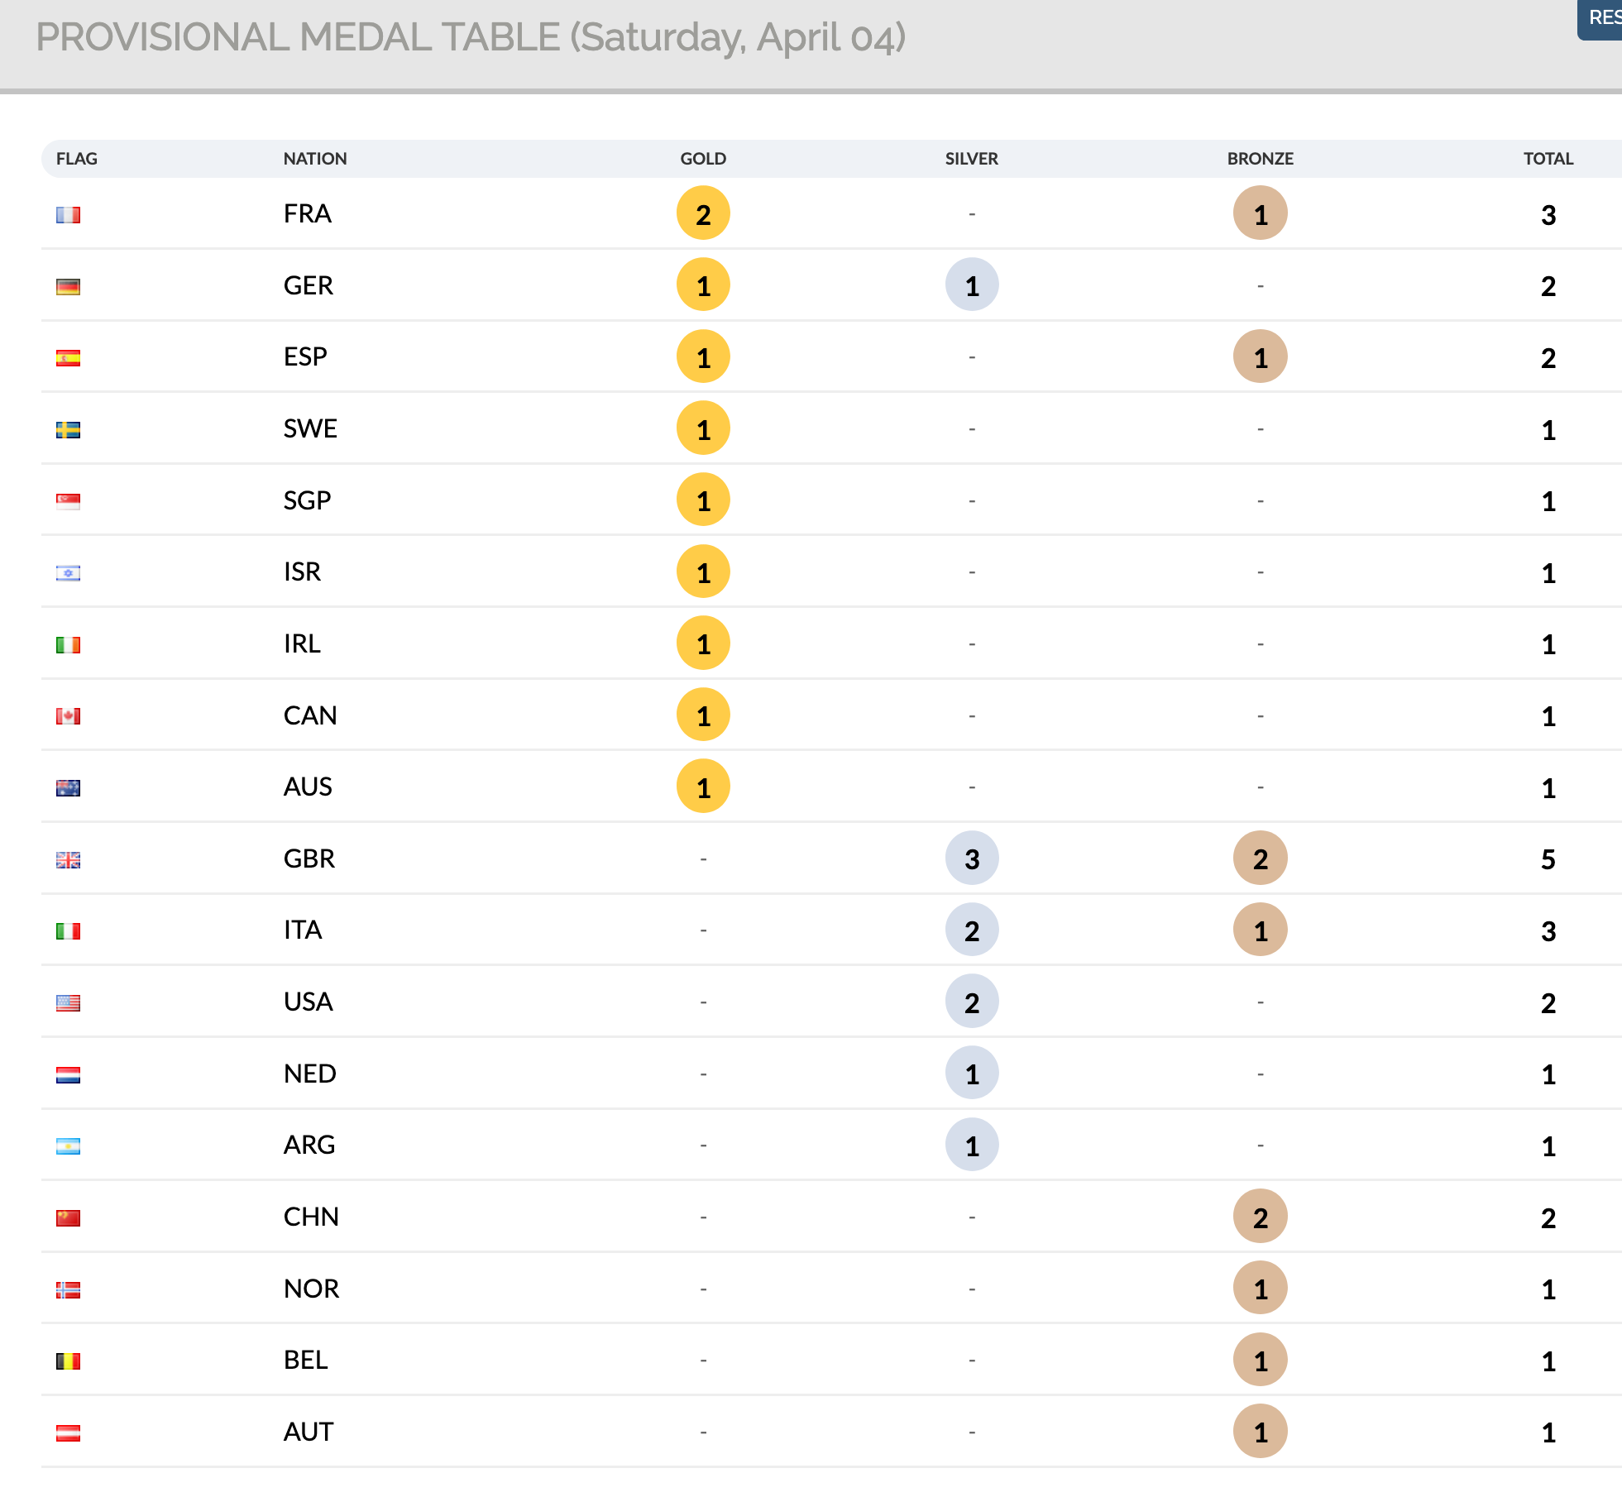This screenshot has height=1497, width=1622.
Task: Click the Germany flag icon
Action: coord(68,287)
